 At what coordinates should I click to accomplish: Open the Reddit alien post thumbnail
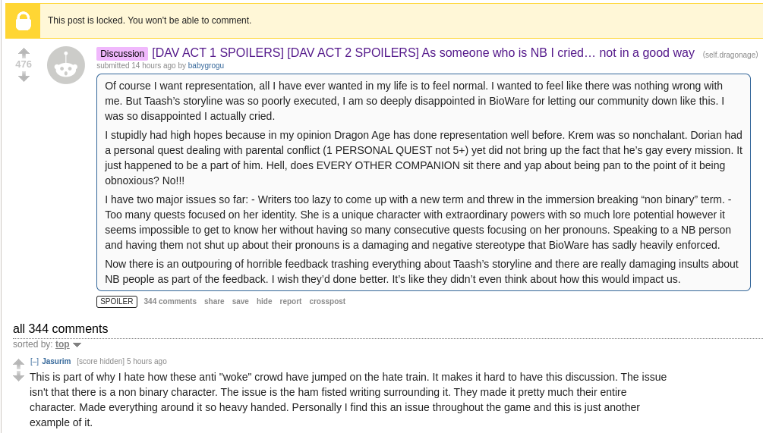[66, 65]
